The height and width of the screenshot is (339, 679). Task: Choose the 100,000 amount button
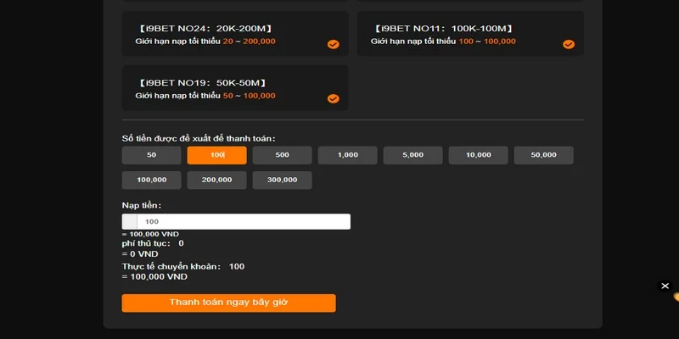[152, 180]
